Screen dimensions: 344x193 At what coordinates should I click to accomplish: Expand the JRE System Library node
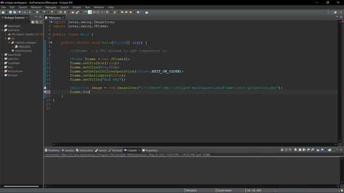point(6,34)
